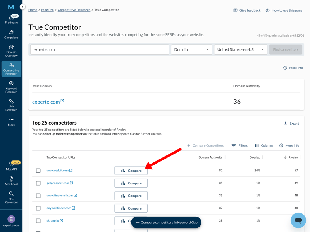Tick the getprospect.com checkbox
The width and height of the screenshot is (310, 232).
(x=38, y=183)
